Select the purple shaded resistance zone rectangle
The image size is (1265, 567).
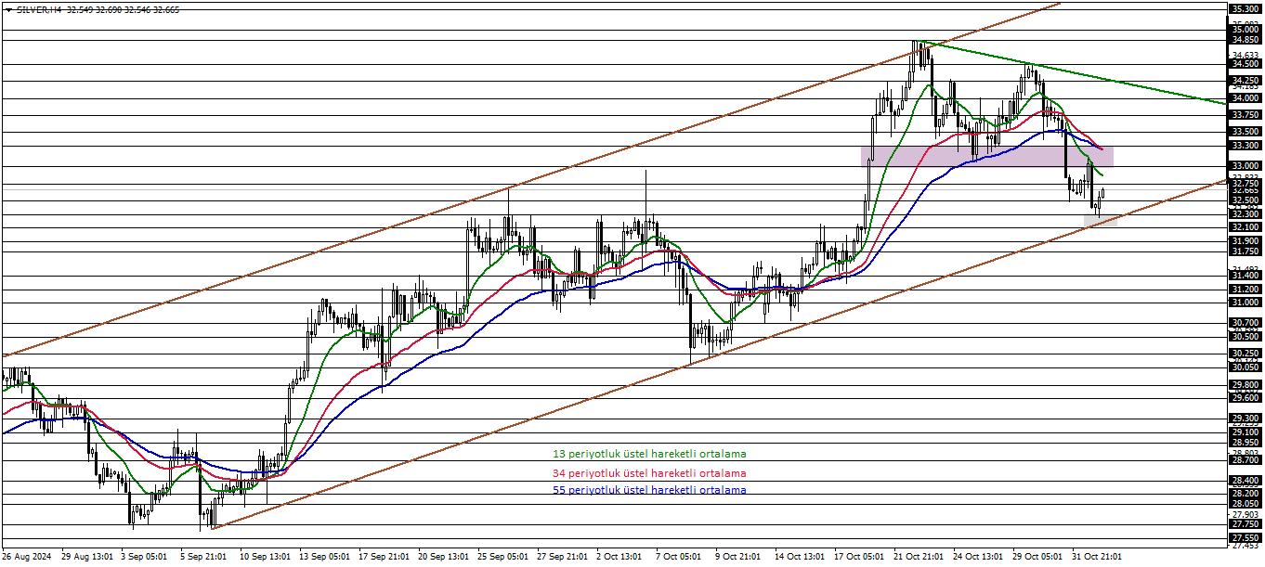coord(986,156)
